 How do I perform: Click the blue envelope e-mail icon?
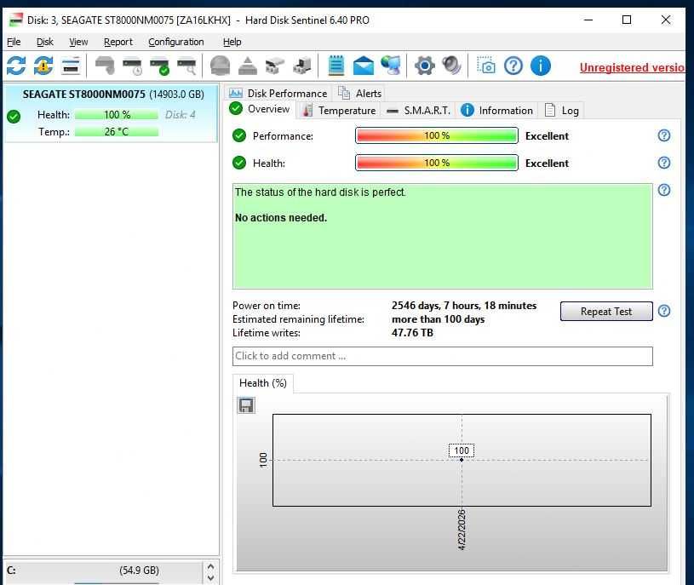click(364, 66)
